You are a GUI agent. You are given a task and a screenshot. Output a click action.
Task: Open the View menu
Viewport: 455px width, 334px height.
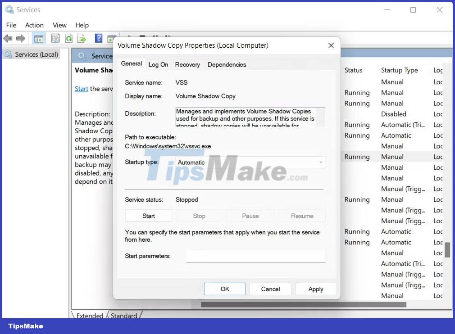pyautogui.click(x=59, y=25)
